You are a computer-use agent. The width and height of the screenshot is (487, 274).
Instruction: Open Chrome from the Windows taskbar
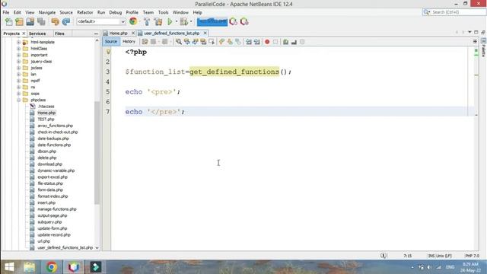[x=52, y=267]
